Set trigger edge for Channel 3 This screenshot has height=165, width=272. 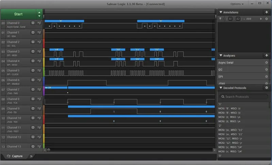click(39, 51)
